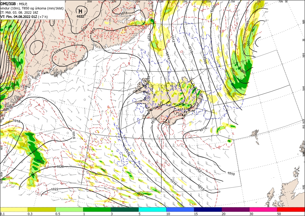Click the H high-pressure center symbol

coord(80,11)
